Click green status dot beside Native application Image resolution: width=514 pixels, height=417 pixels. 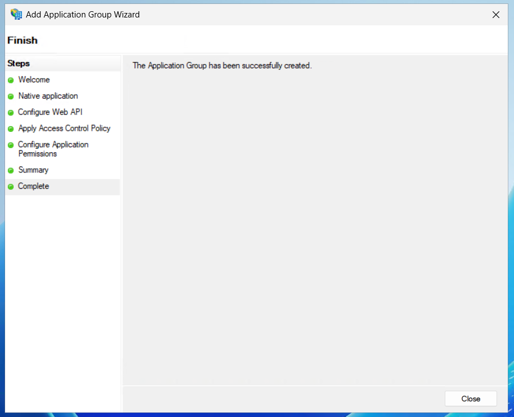click(11, 96)
